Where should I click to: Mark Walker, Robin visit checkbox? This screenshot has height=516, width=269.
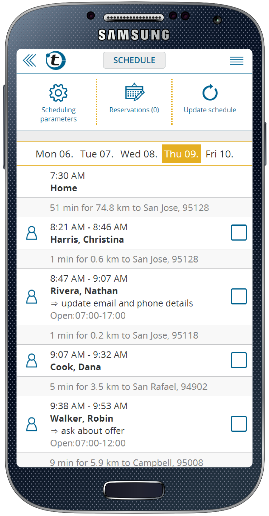[x=239, y=424]
